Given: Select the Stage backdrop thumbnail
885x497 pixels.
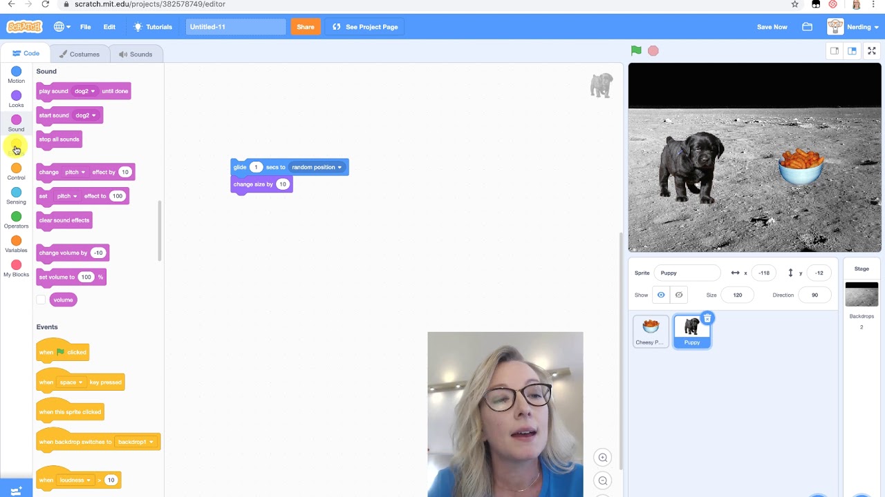Looking at the screenshot, I should 861,295.
